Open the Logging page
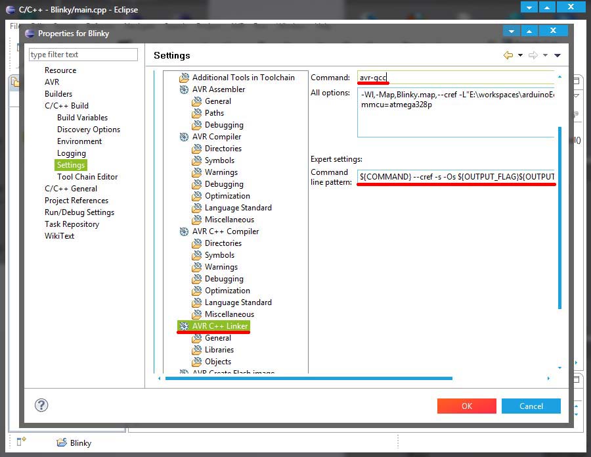This screenshot has height=457, width=591. point(72,153)
